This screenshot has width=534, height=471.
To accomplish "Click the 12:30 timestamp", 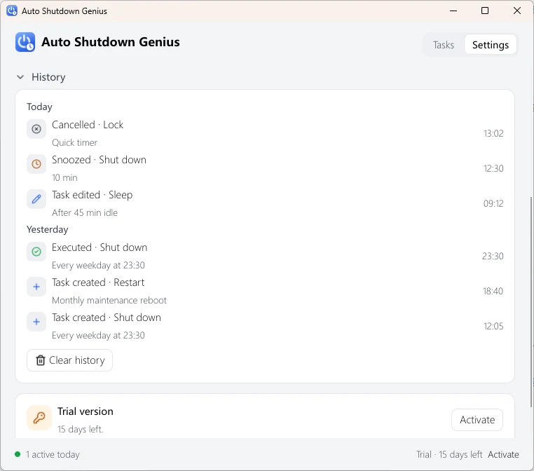I will tap(493, 169).
